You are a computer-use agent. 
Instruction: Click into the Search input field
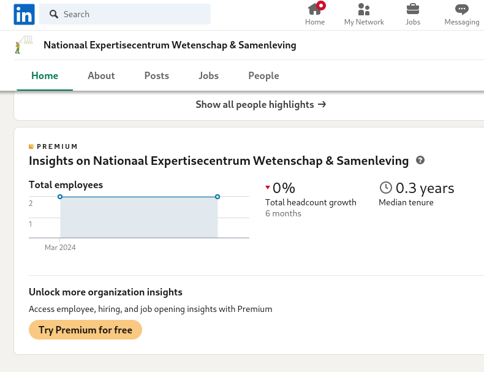[x=135, y=14]
